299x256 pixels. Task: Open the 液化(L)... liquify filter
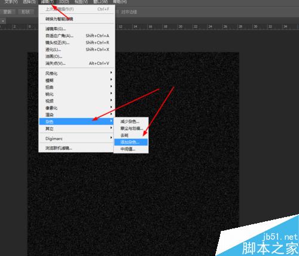(x=77, y=50)
